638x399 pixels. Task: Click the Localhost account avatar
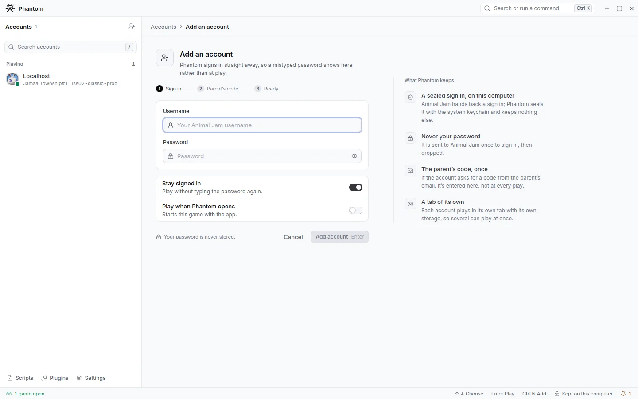(x=12, y=79)
